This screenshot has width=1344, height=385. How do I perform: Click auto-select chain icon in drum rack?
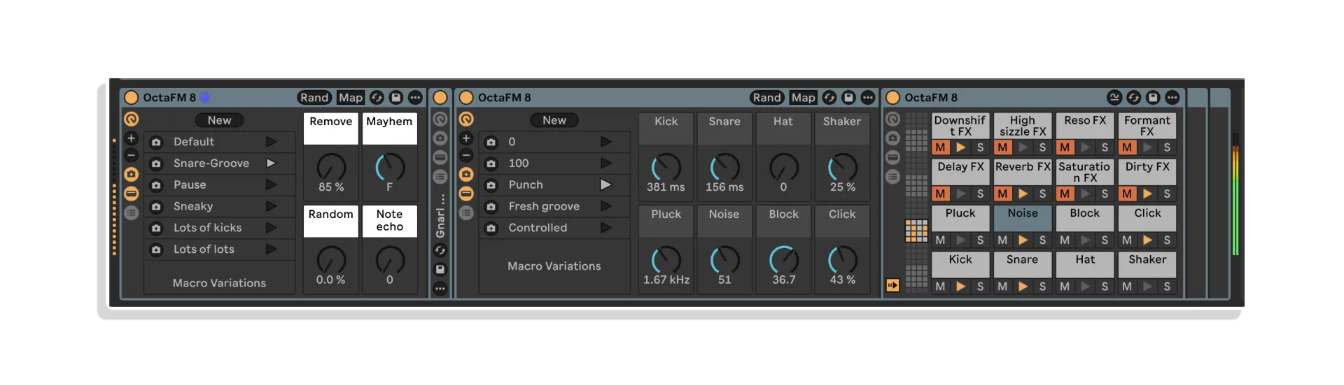(892, 285)
